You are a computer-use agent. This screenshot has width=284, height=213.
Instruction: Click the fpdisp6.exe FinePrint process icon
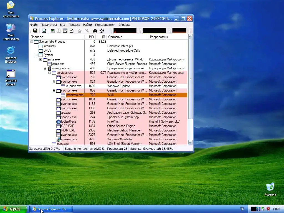59,121
